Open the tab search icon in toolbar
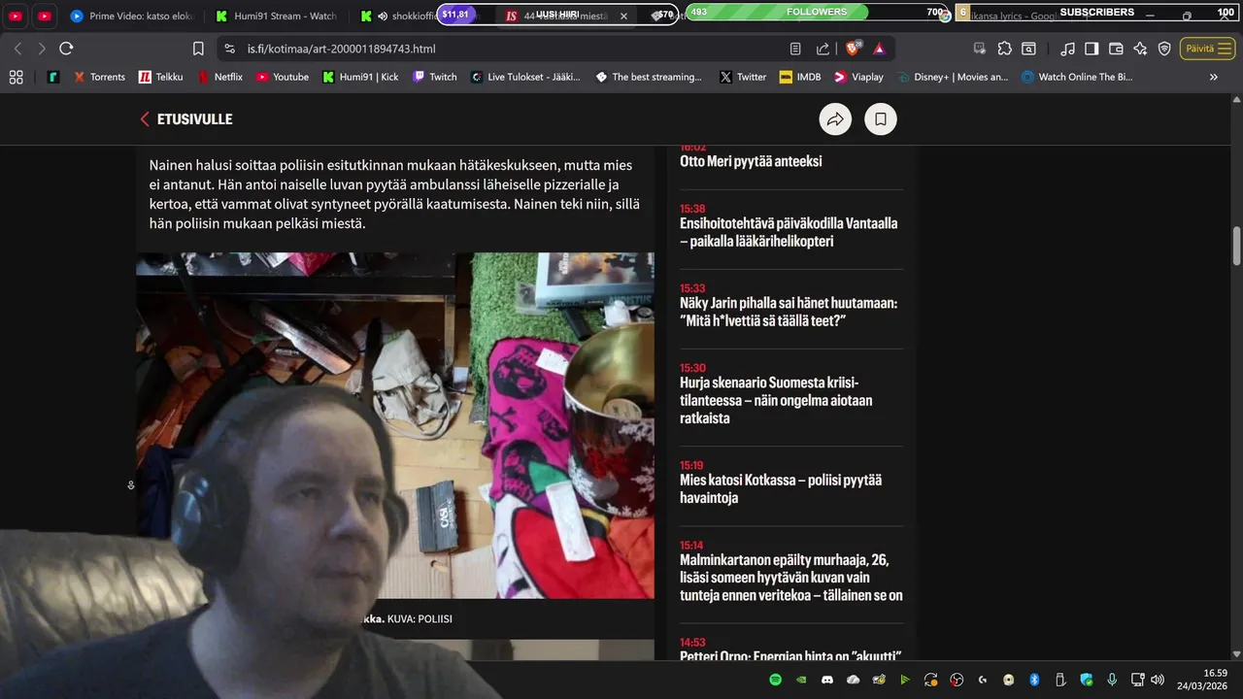Image resolution: width=1243 pixels, height=699 pixels. [1028, 49]
